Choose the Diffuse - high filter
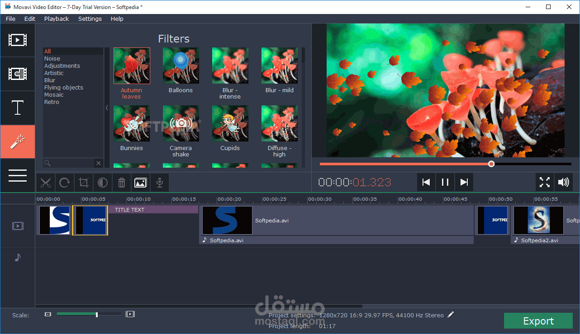580x334 pixels. [280, 124]
